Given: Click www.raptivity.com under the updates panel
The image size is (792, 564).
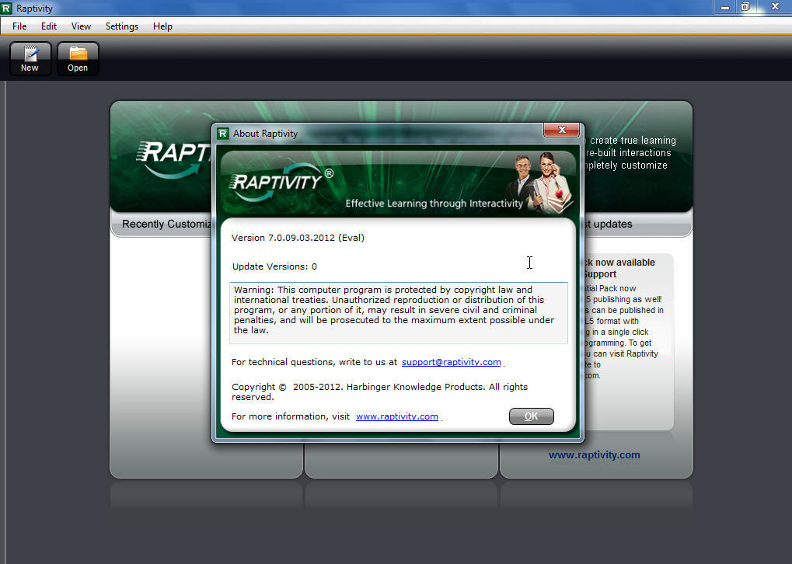Looking at the screenshot, I should click(x=594, y=454).
